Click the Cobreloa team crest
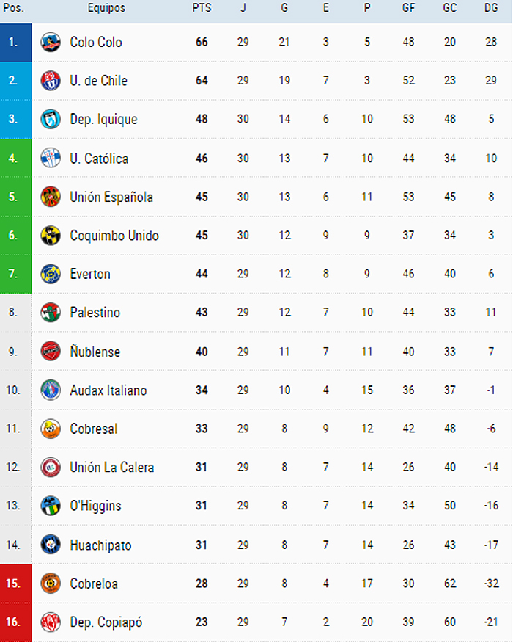Screen dimensions: 513x643 tap(51, 584)
